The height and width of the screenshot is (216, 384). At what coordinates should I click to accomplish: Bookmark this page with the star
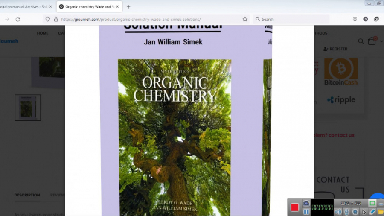(245, 19)
